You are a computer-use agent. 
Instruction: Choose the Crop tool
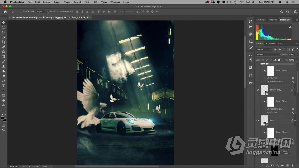(4, 42)
